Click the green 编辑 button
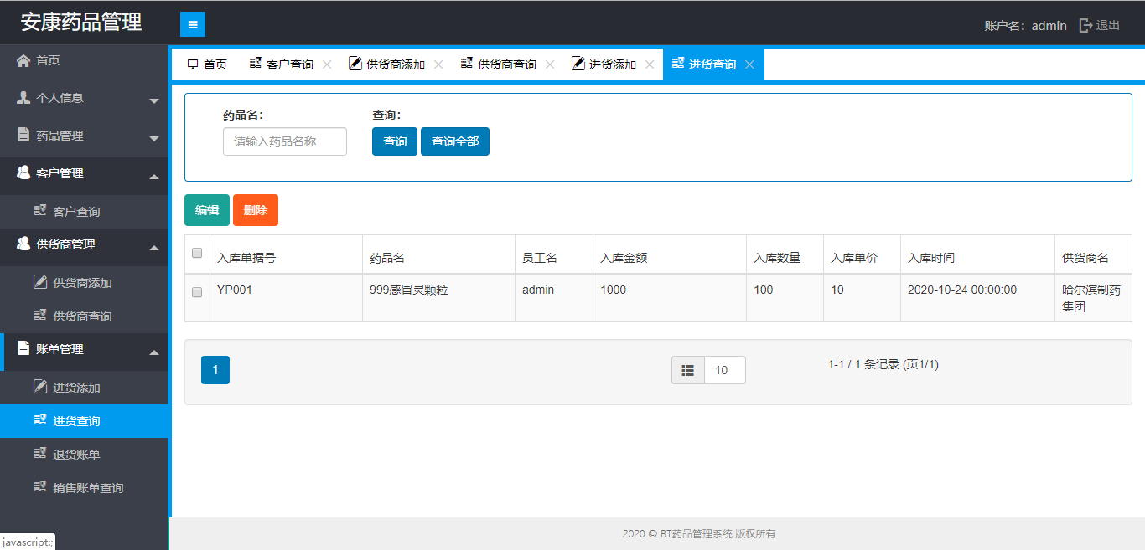 [x=207, y=210]
